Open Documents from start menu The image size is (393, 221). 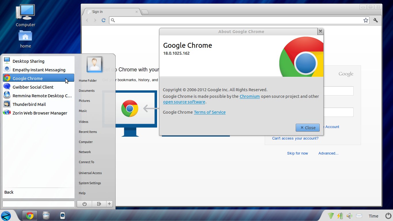click(x=87, y=91)
